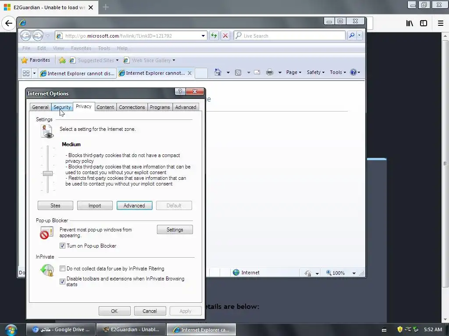Open the Quick Tabs grid icon
The image size is (449, 336).
click(26, 73)
